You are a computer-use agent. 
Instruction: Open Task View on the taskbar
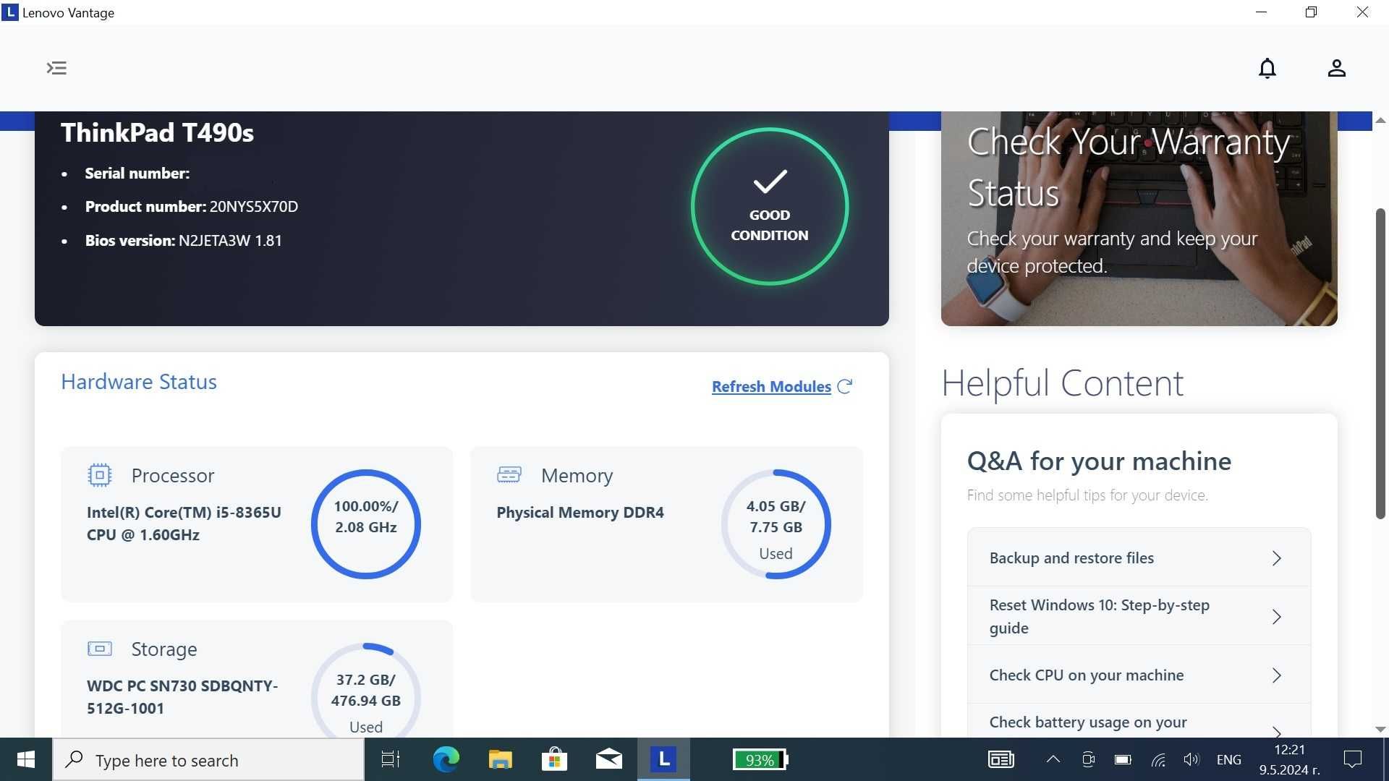click(x=391, y=759)
